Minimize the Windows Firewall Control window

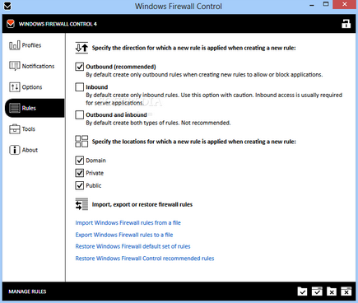point(312,5)
